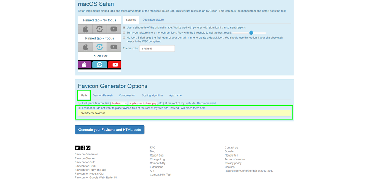The height and width of the screenshot is (187, 369).
Task: Switch to the Version/Refresh tab
Action: click(103, 95)
